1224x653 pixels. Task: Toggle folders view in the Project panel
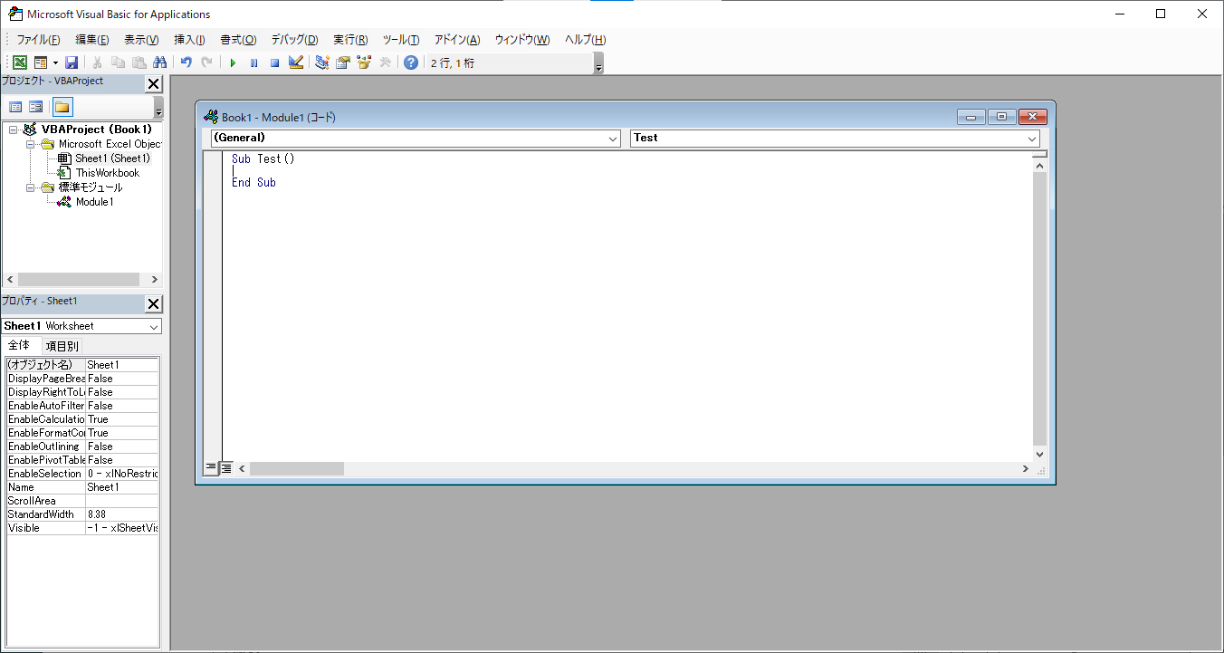[62, 107]
